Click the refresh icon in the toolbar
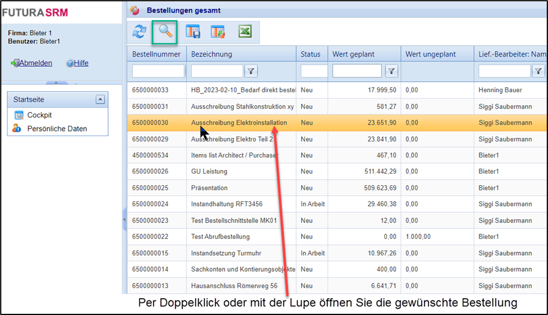 (139, 32)
